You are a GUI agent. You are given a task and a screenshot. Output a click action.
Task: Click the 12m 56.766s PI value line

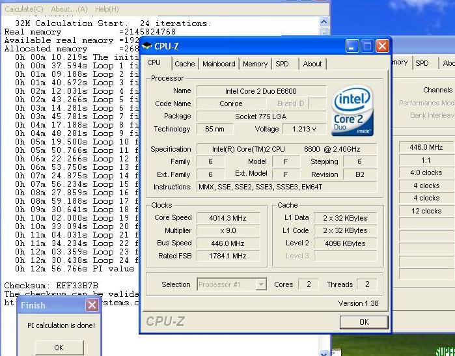click(75, 269)
